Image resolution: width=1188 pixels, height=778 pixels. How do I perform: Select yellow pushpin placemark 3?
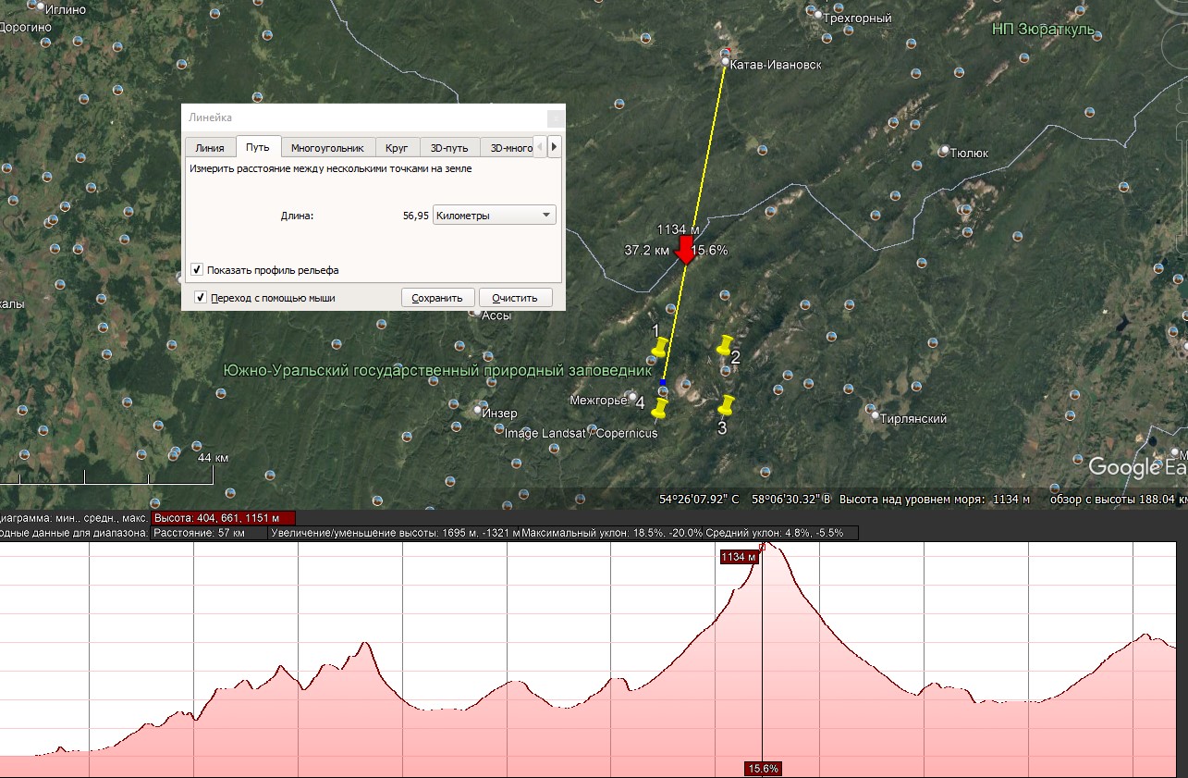coord(726,405)
